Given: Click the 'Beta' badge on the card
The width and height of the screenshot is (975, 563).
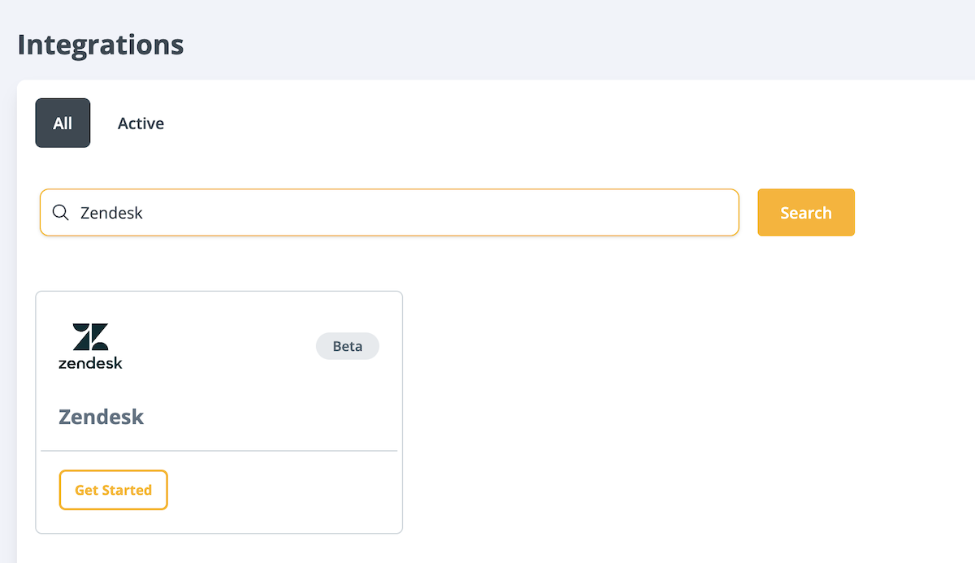Looking at the screenshot, I should click(347, 345).
